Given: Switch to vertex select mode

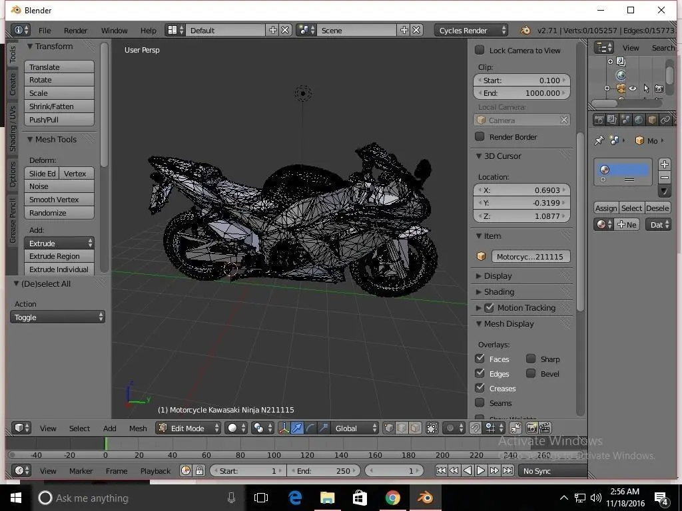Looking at the screenshot, I should pos(389,428).
